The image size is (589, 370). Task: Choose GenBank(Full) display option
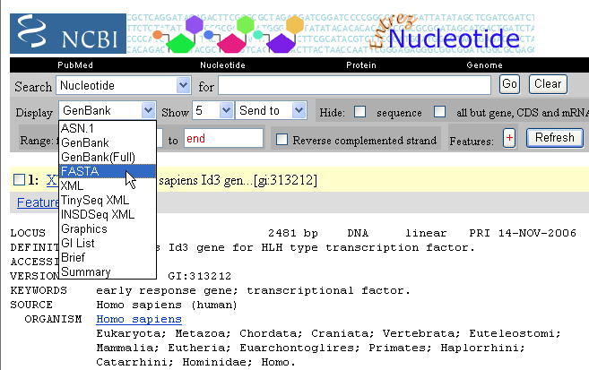click(107, 157)
